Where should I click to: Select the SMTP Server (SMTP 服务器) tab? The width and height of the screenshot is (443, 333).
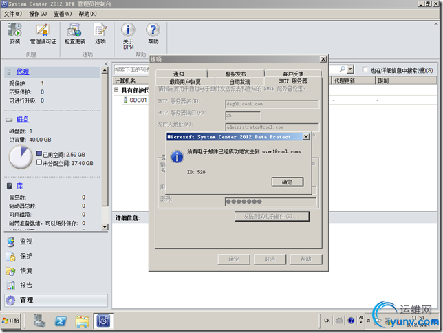click(293, 81)
